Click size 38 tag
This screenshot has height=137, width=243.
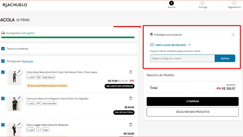point(38,77)
